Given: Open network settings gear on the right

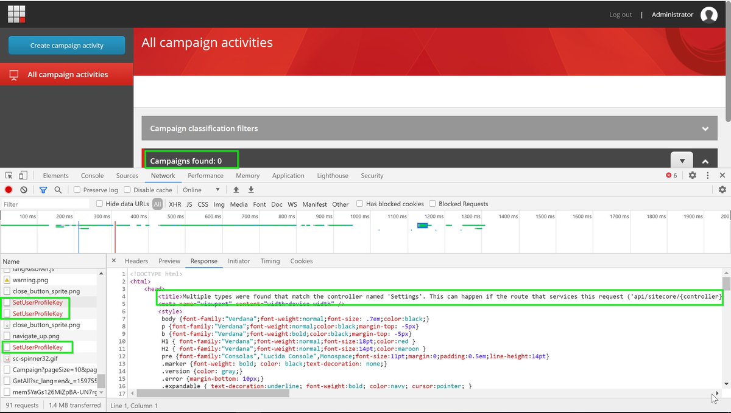Looking at the screenshot, I should tap(722, 190).
